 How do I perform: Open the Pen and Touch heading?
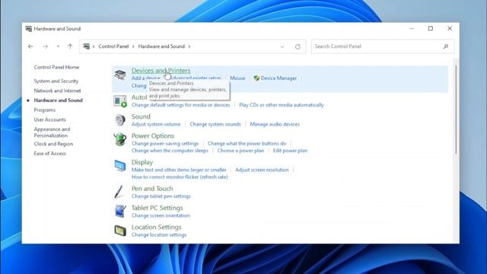[x=152, y=189]
